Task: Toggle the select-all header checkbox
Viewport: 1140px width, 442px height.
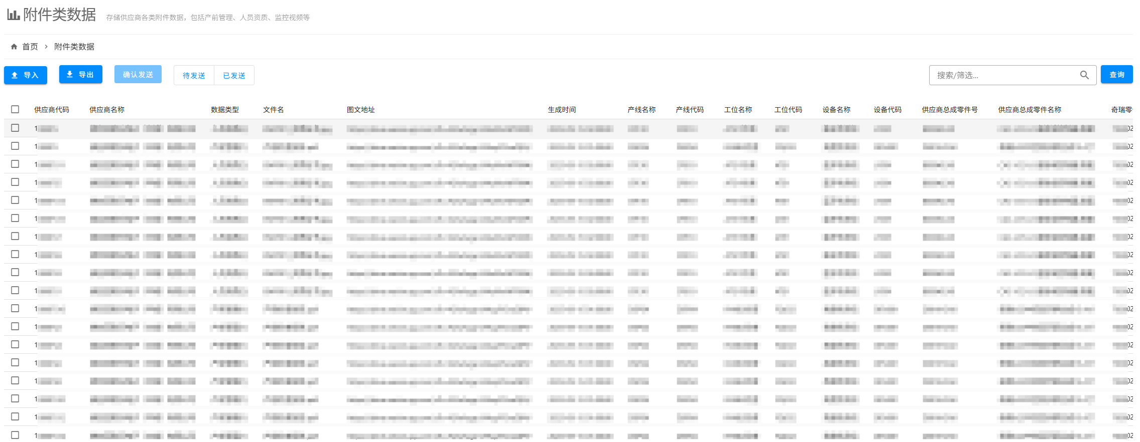Action: tap(15, 109)
